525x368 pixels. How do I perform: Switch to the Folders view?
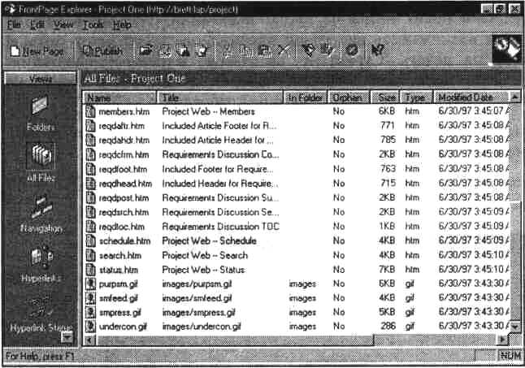pyautogui.click(x=41, y=113)
